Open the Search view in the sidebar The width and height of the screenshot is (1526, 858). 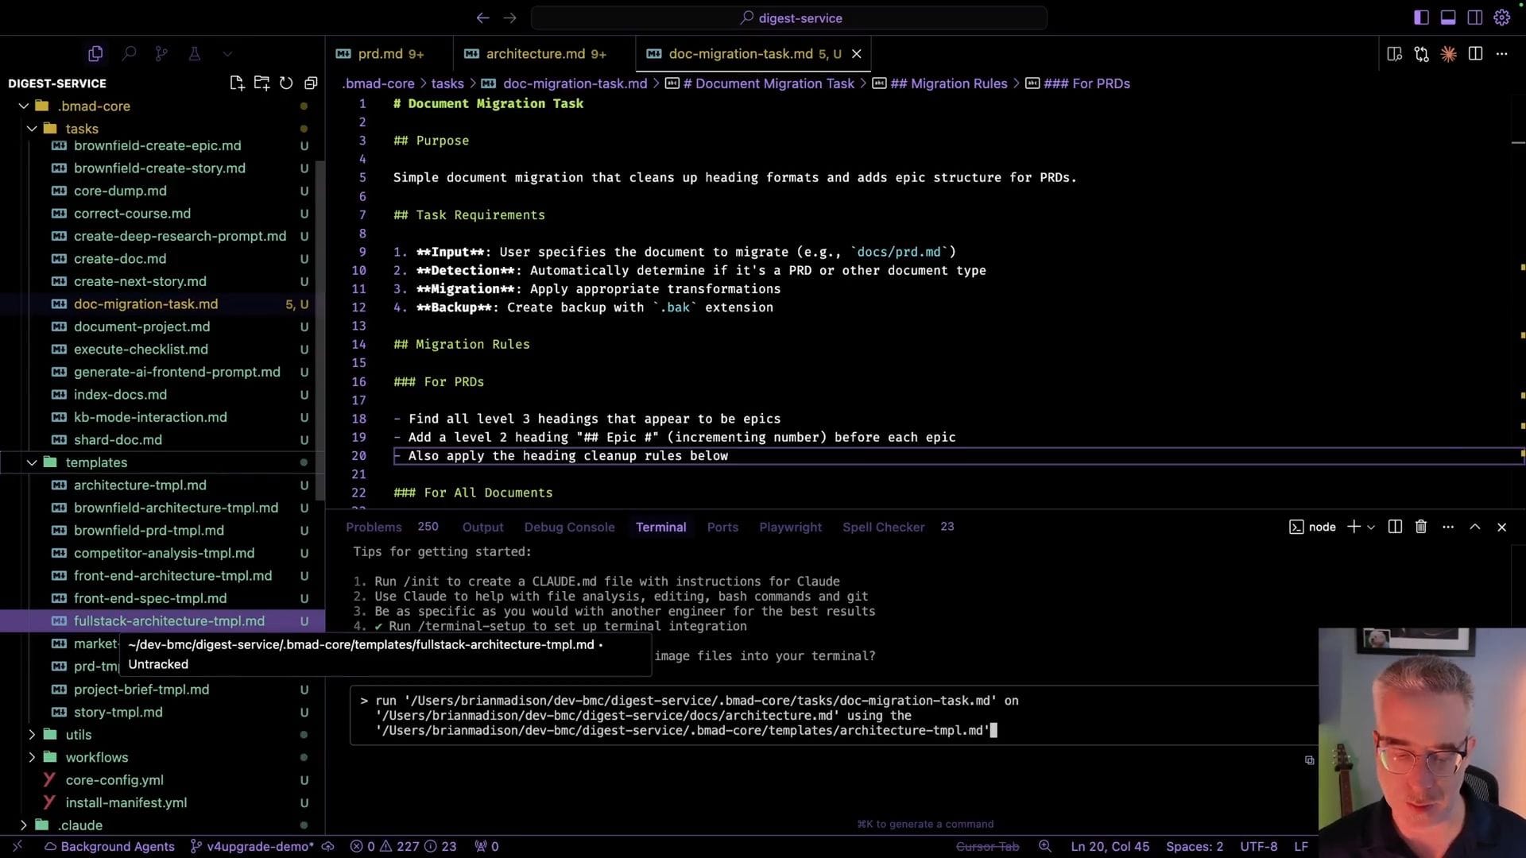point(129,53)
